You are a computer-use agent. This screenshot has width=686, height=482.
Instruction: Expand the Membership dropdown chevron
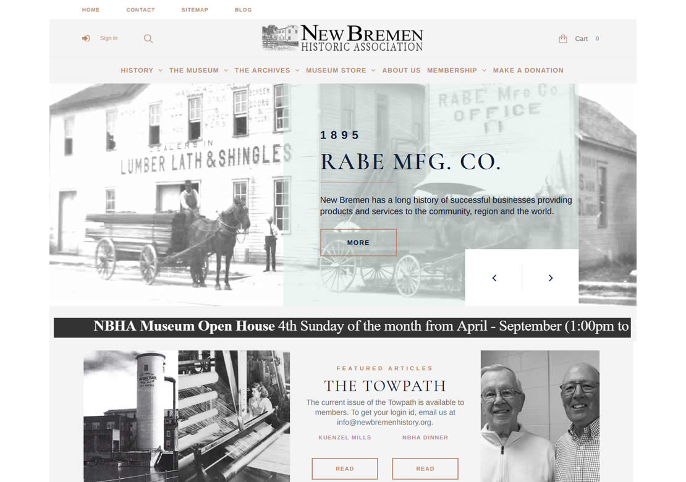[x=484, y=70]
